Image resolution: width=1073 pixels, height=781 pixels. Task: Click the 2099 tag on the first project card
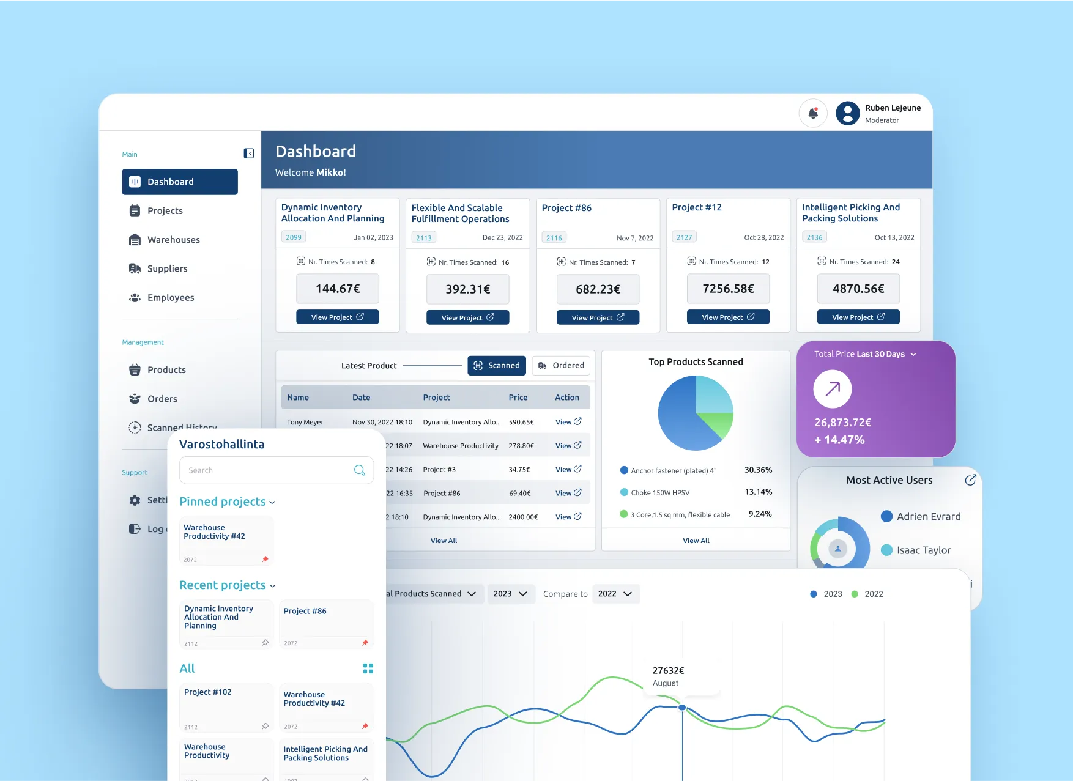(294, 237)
